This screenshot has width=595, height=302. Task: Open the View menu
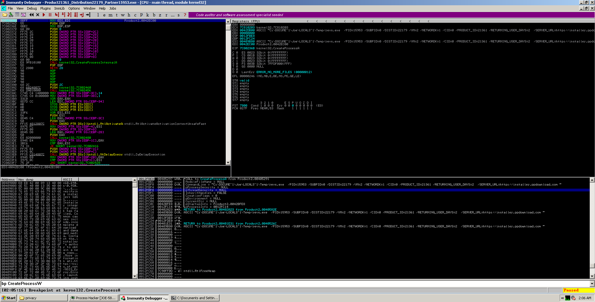click(x=20, y=8)
